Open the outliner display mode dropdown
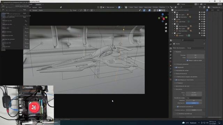 176,7
